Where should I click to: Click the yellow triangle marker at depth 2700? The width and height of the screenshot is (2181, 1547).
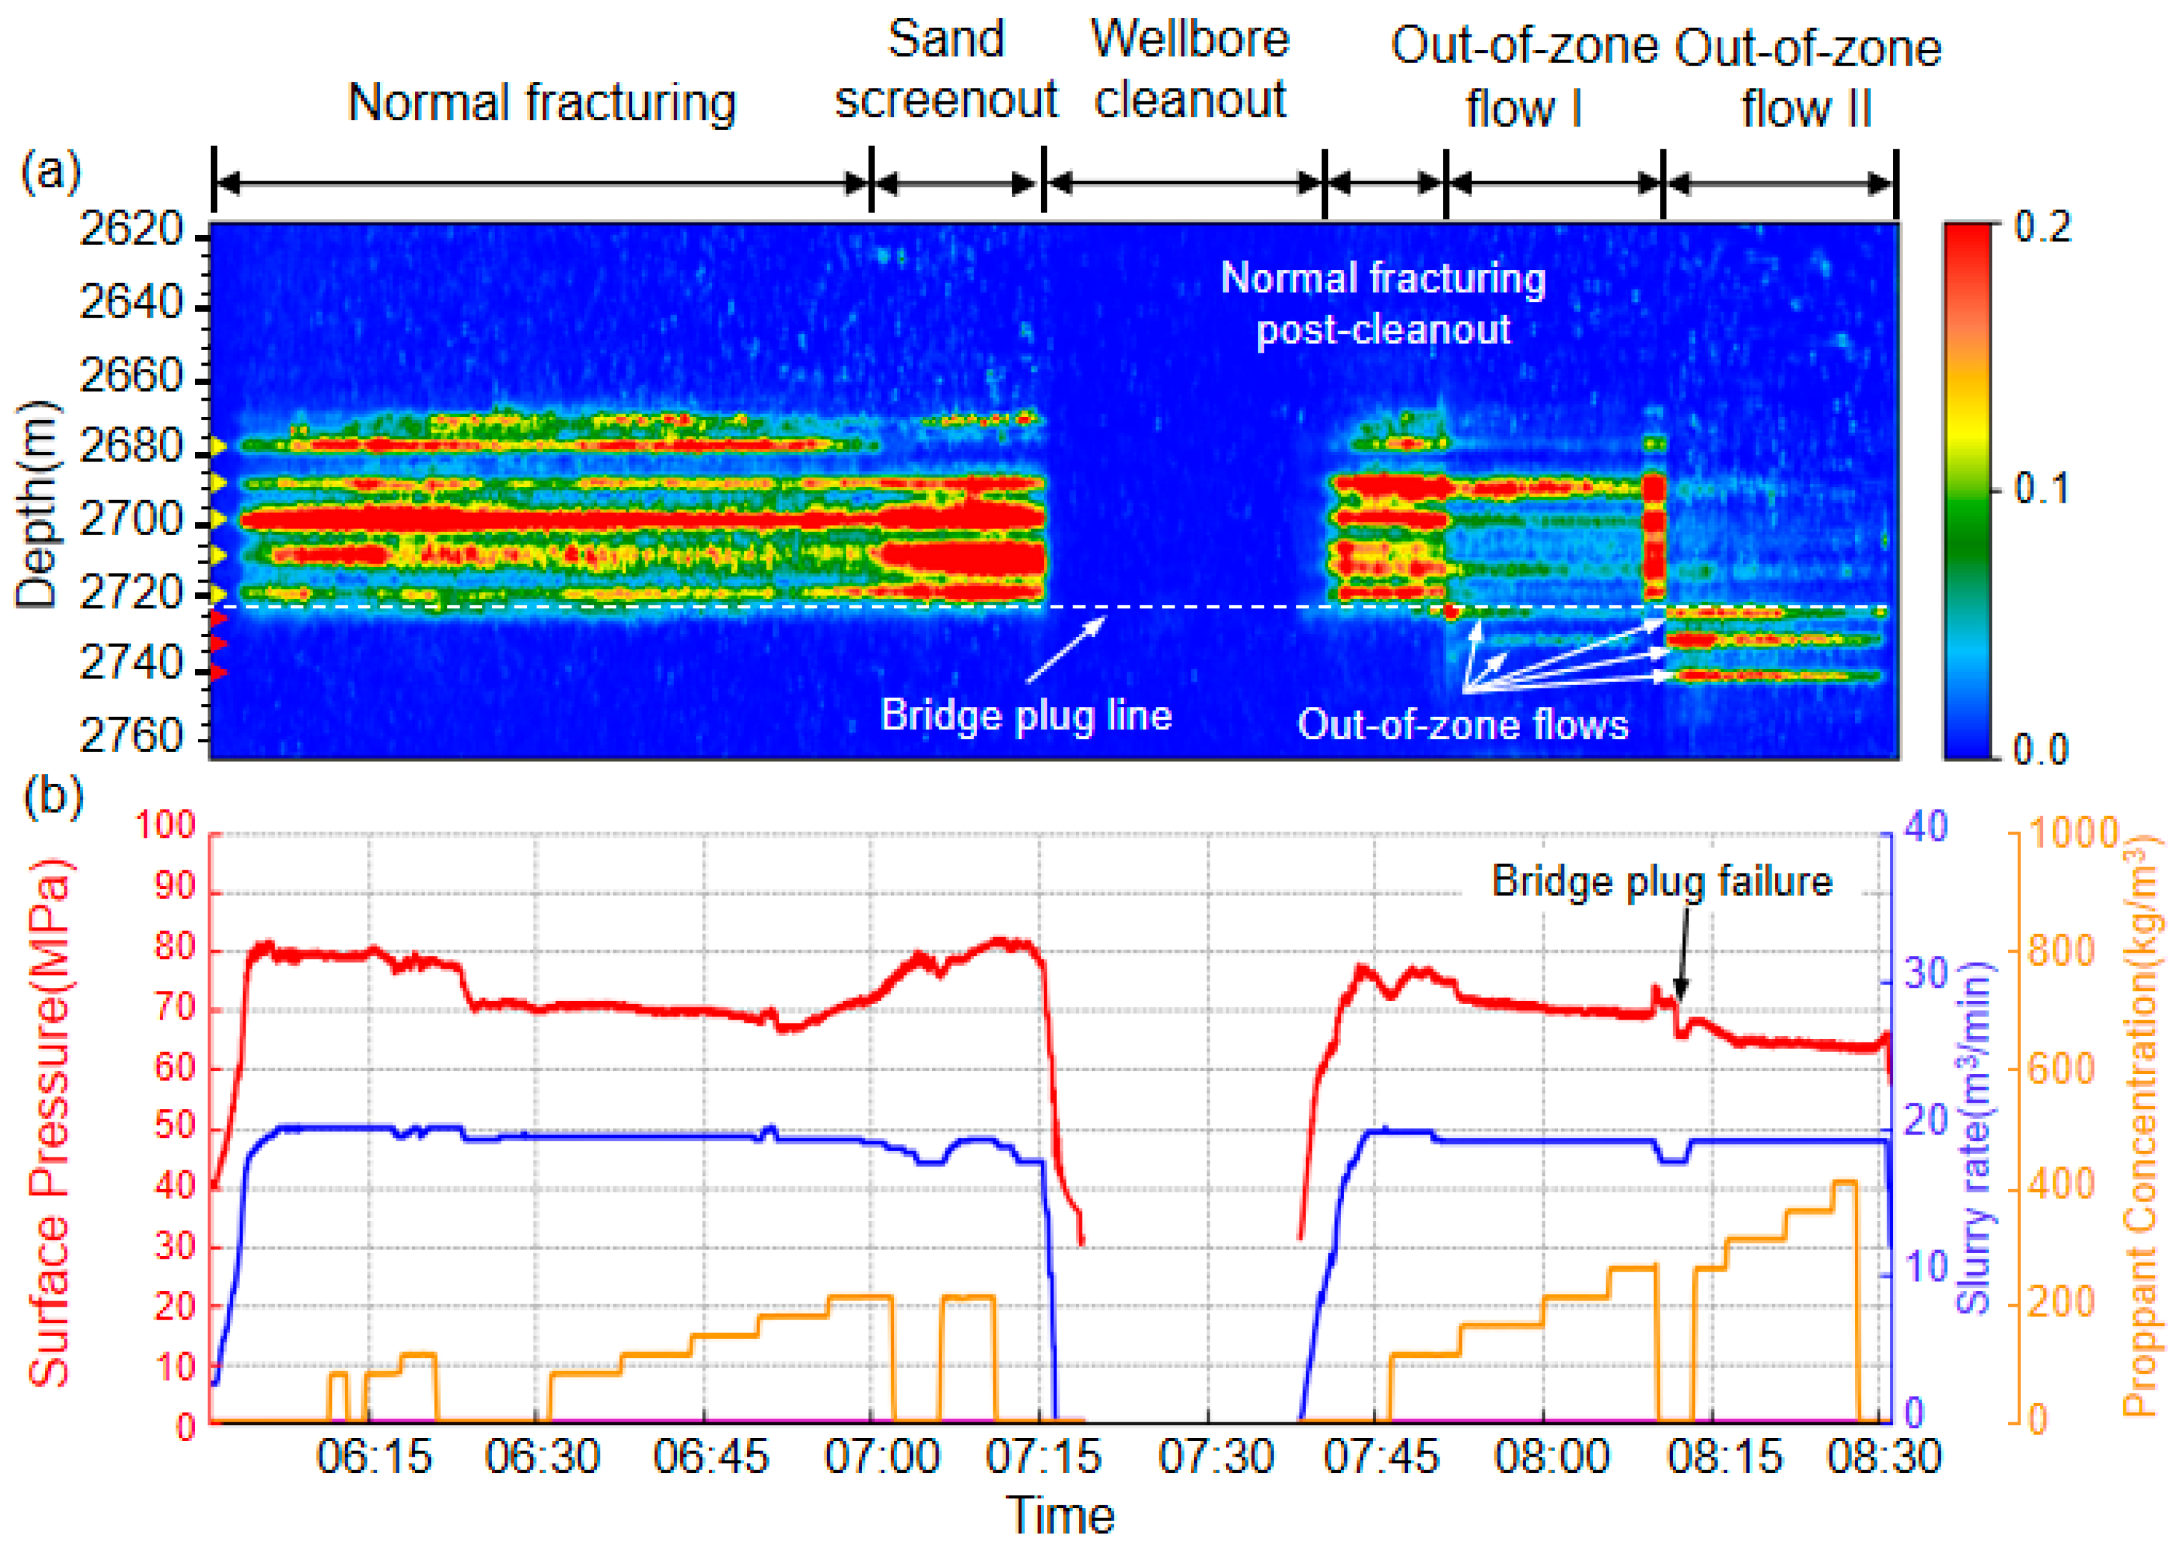[x=218, y=519]
